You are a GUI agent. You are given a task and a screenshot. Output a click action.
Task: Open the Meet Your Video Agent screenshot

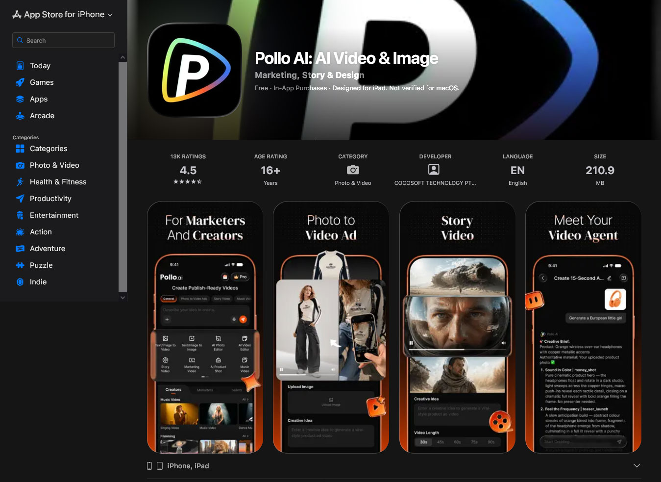(584, 327)
